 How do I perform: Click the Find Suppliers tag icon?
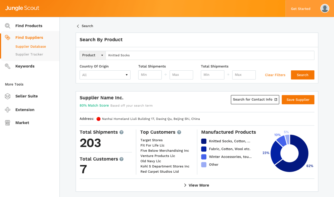(8, 38)
